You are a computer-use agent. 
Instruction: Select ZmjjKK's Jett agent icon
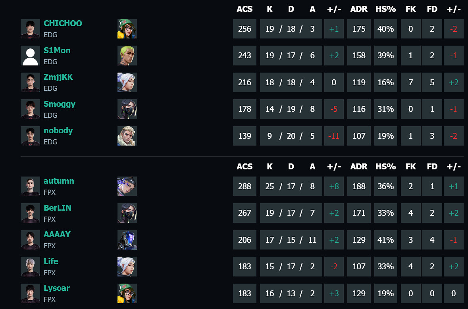tap(127, 82)
